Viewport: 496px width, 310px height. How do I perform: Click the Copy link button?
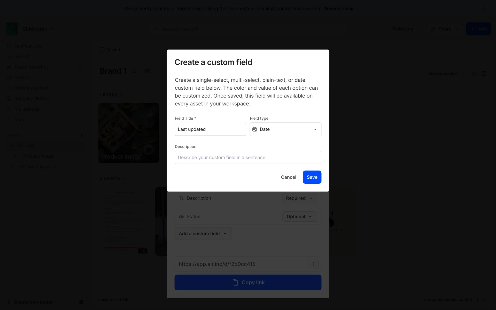(x=248, y=282)
